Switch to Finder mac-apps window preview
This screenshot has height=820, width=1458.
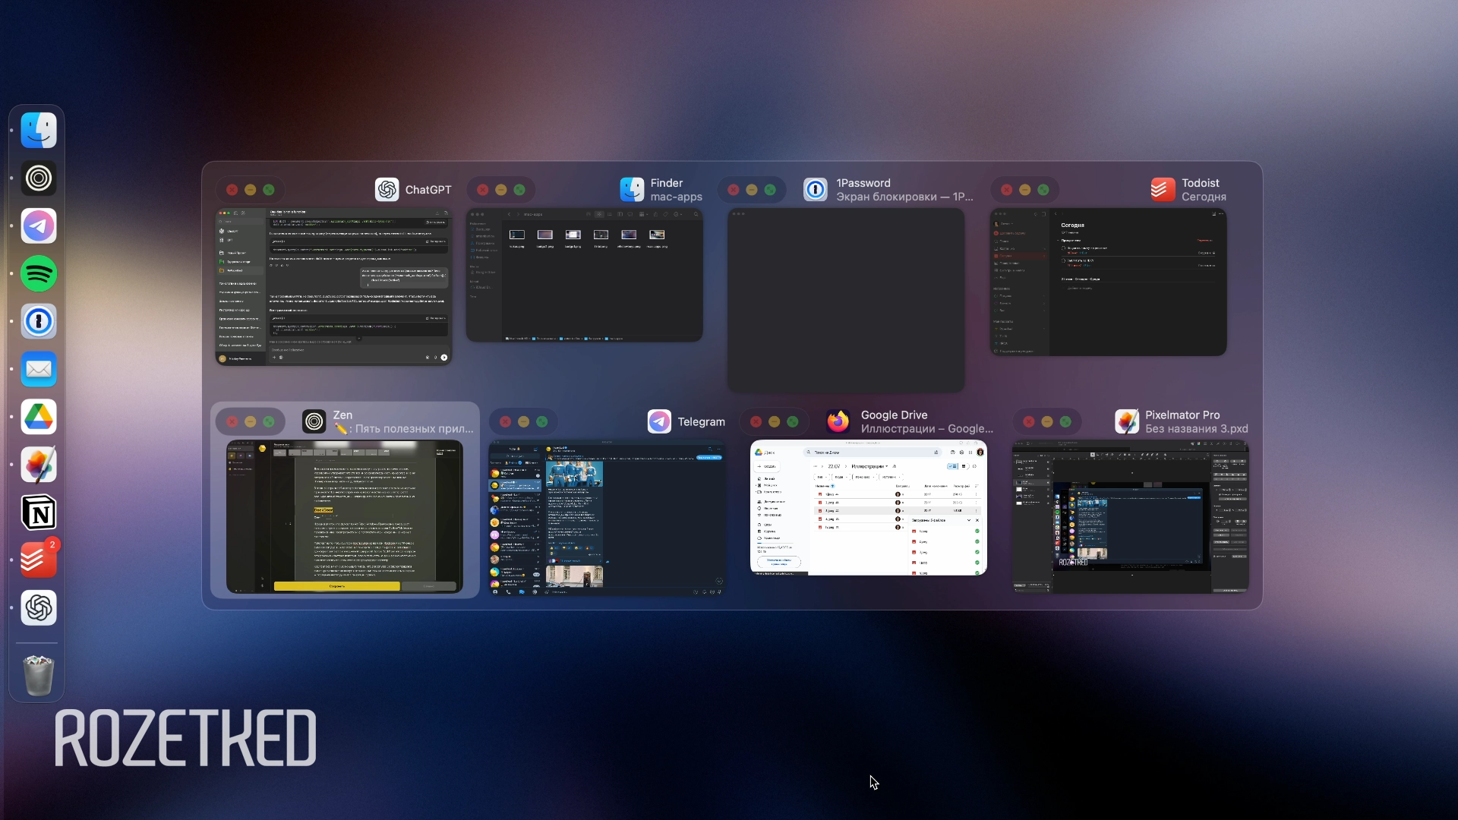(584, 275)
